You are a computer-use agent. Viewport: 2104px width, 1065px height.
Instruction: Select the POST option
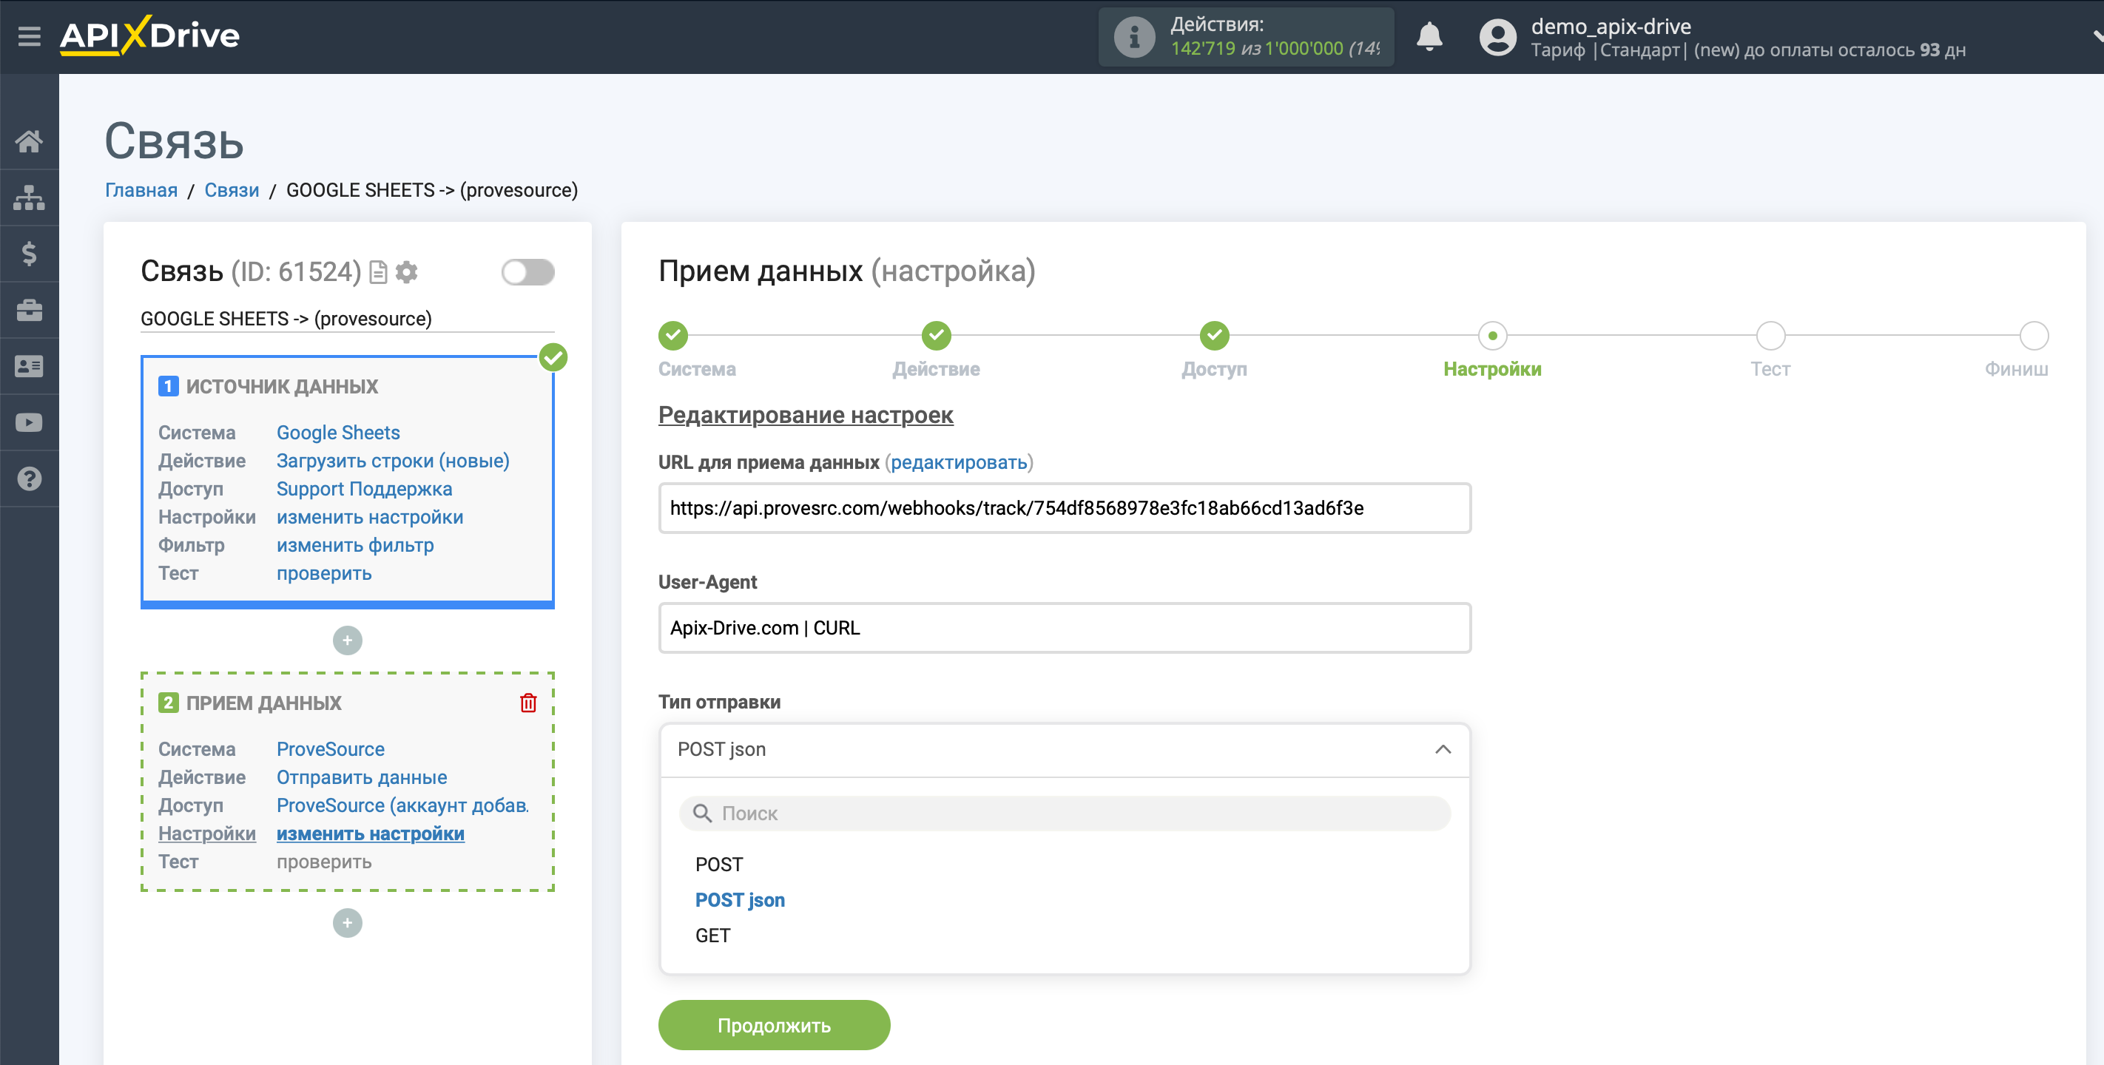tap(719, 864)
